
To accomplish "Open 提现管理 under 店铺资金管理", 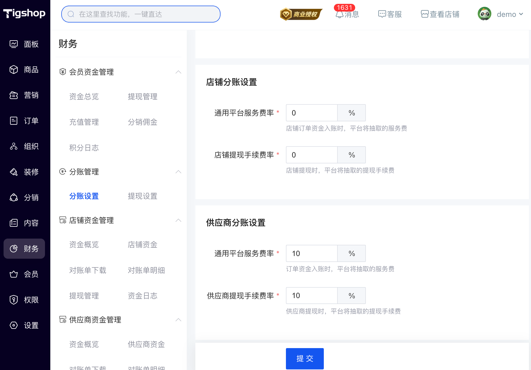I will (x=84, y=296).
